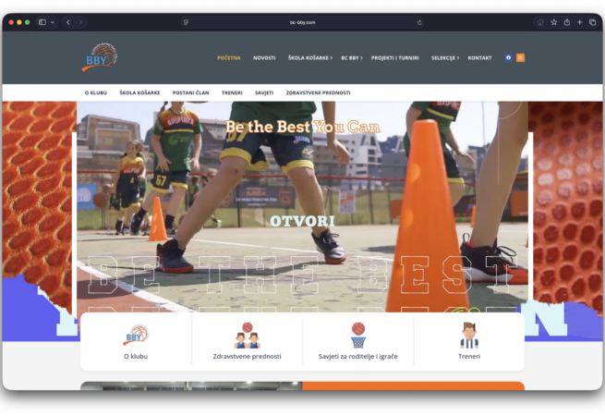Click the referee icon above Treneri
Image resolution: width=605 pixels, height=416 pixels.
point(469,335)
